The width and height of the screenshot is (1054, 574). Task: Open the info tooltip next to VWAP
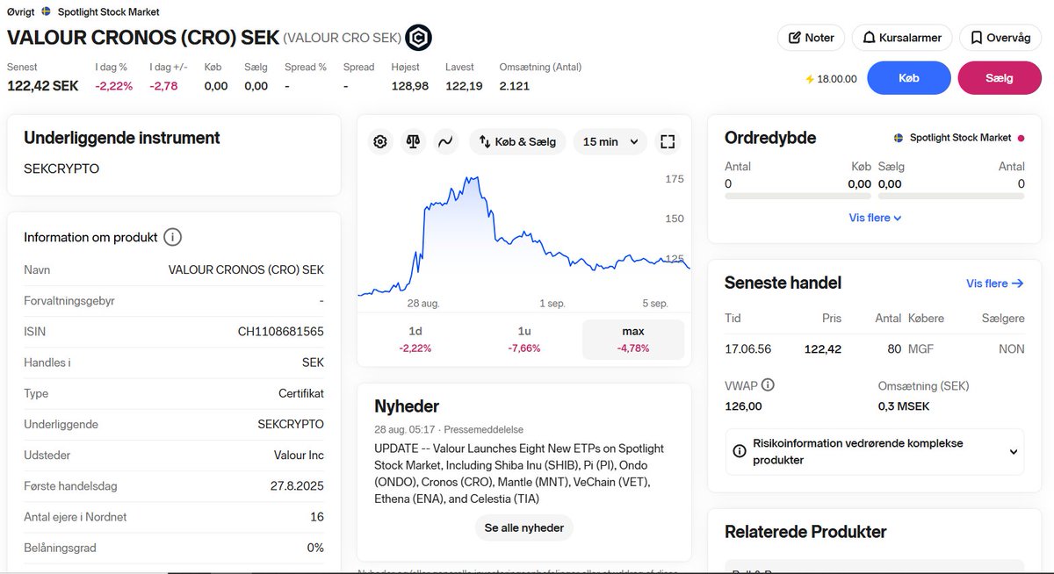click(769, 384)
